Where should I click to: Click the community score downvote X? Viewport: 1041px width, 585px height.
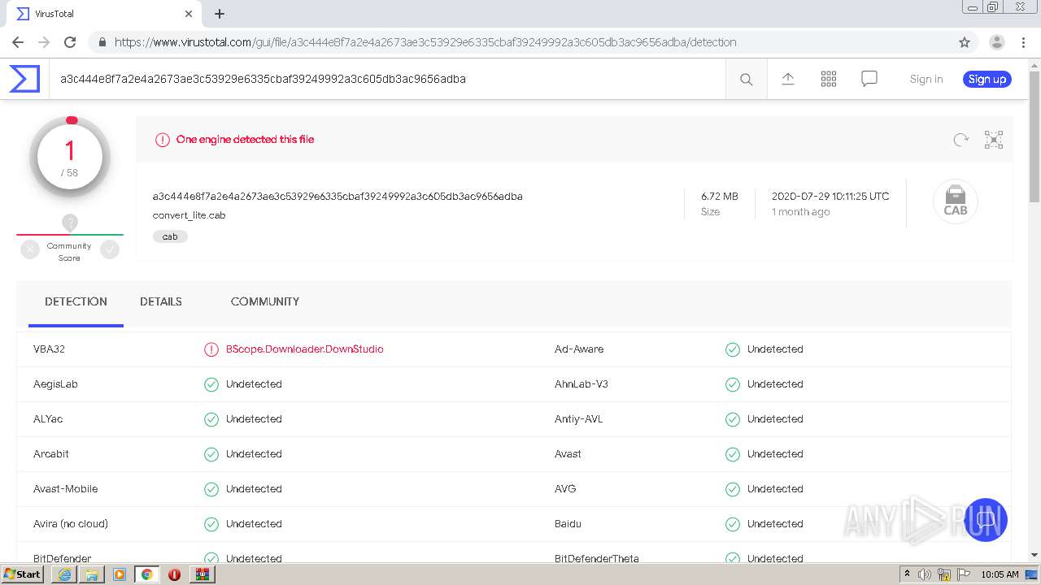click(x=30, y=250)
